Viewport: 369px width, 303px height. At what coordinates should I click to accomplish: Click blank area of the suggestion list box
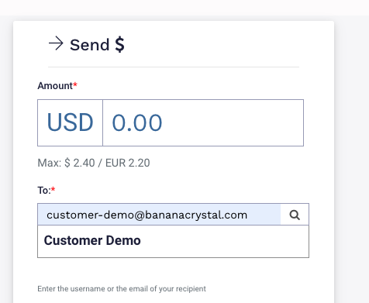coord(225,241)
